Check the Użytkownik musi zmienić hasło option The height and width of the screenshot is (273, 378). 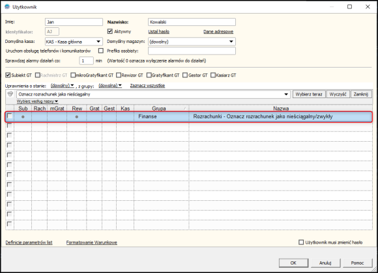tap(301, 242)
